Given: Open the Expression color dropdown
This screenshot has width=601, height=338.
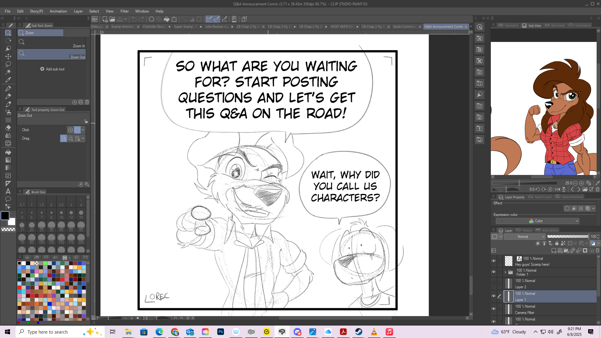Looking at the screenshot, I should pos(537,221).
